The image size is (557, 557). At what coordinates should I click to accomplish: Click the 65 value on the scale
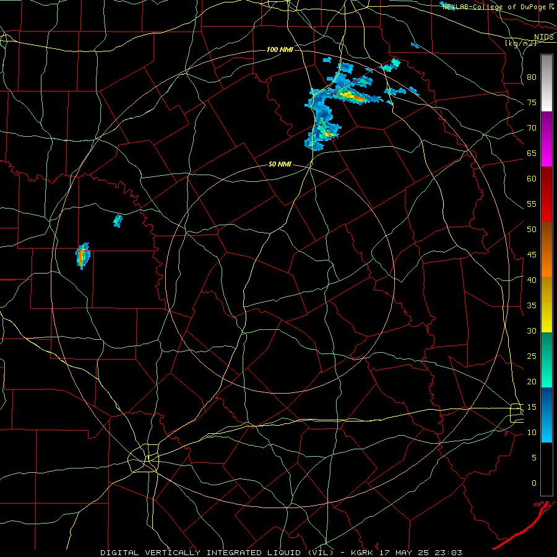pyautogui.click(x=532, y=153)
